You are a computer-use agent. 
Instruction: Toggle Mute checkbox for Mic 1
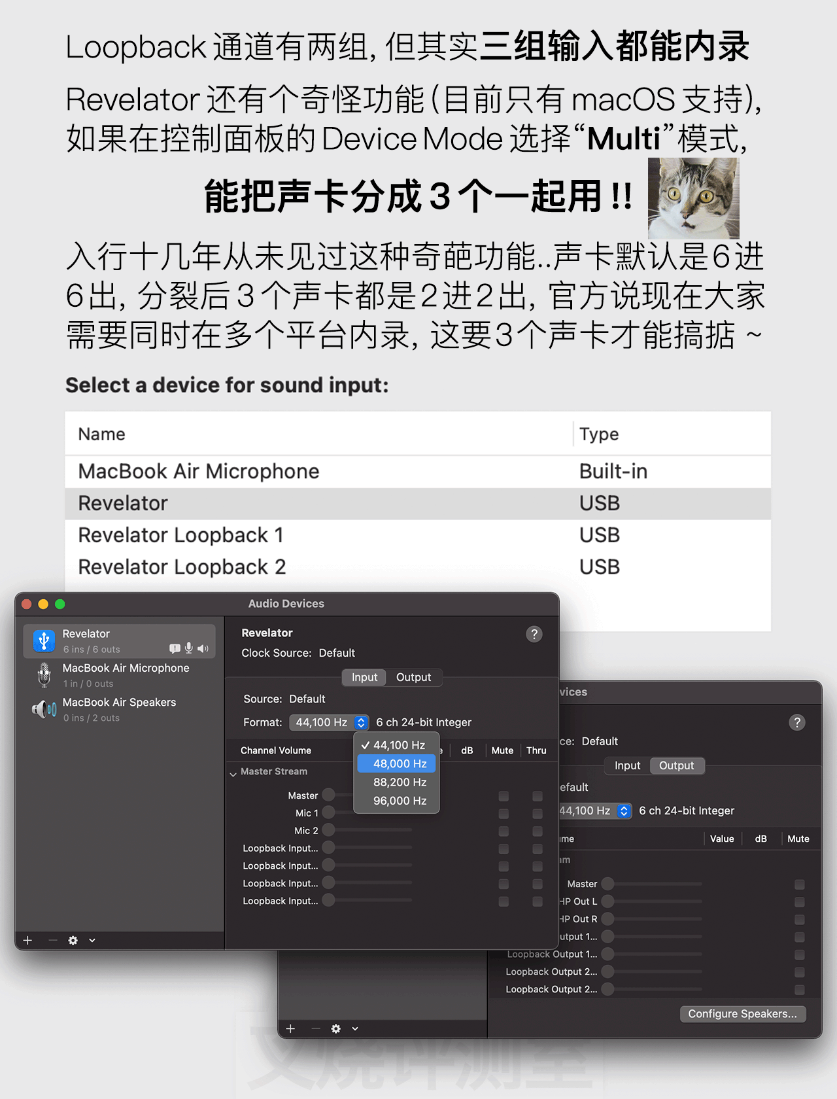[x=504, y=813]
